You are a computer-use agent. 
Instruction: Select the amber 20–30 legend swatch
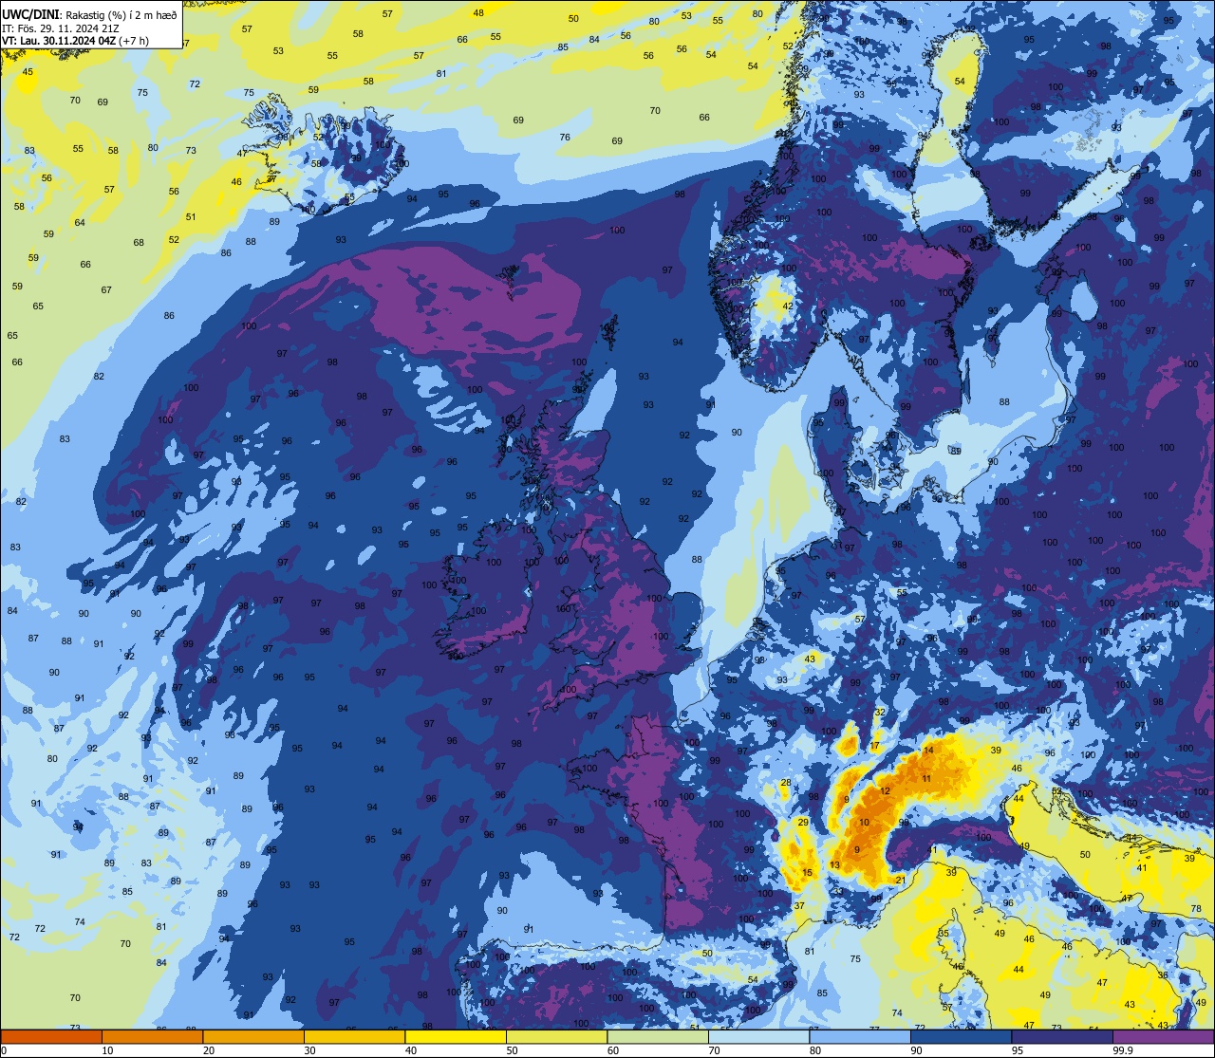[253, 1037]
